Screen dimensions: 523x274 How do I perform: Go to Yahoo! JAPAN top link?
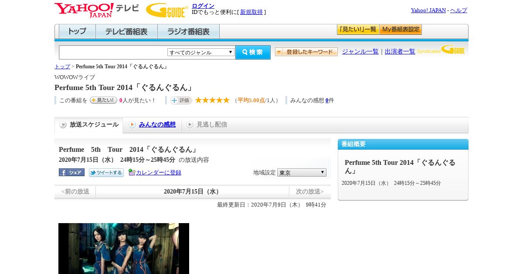tap(428, 10)
